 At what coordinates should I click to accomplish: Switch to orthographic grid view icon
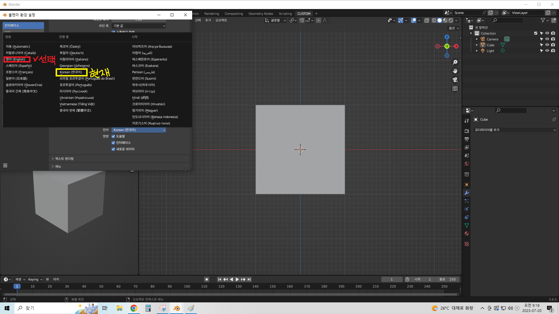455,88
